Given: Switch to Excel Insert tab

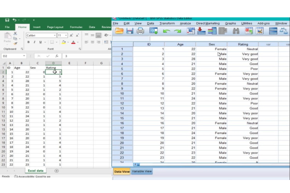Looking at the screenshot, I should (x=37, y=27).
